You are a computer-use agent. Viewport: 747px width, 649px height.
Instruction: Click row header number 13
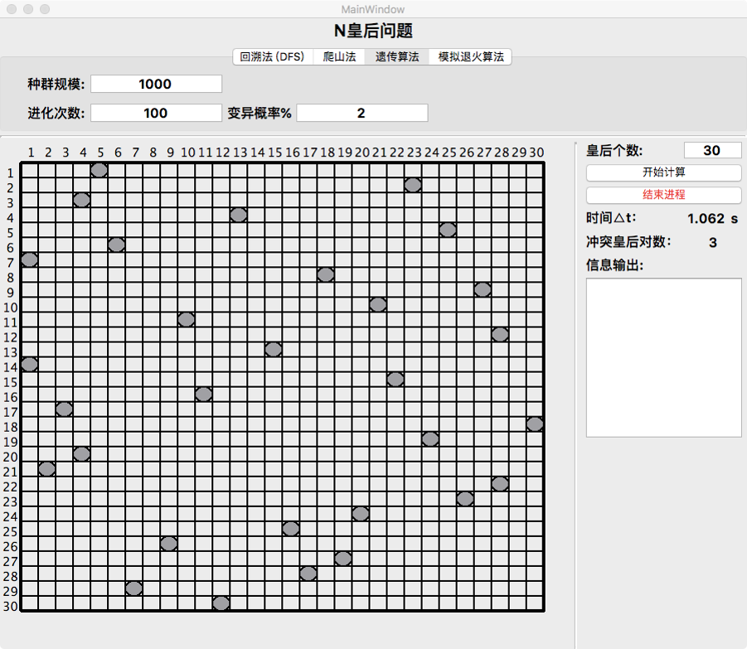pos(11,353)
